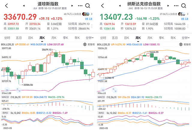
Task: Switch to next stock after Dow Jones title
Action: (72, 6)
